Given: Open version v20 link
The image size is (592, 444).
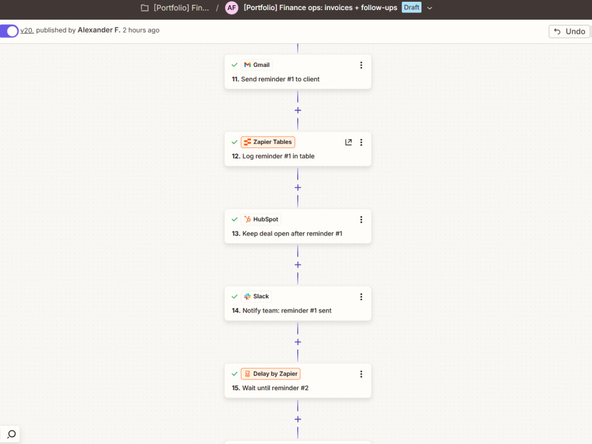Looking at the screenshot, I should [27, 30].
